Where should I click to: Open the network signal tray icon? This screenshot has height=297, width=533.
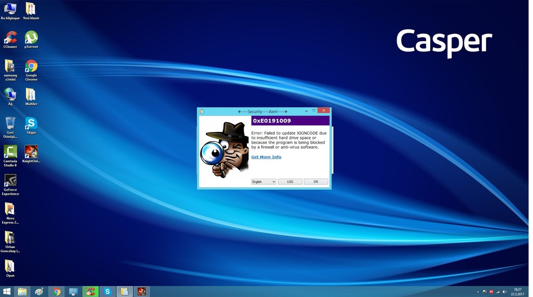(498, 292)
